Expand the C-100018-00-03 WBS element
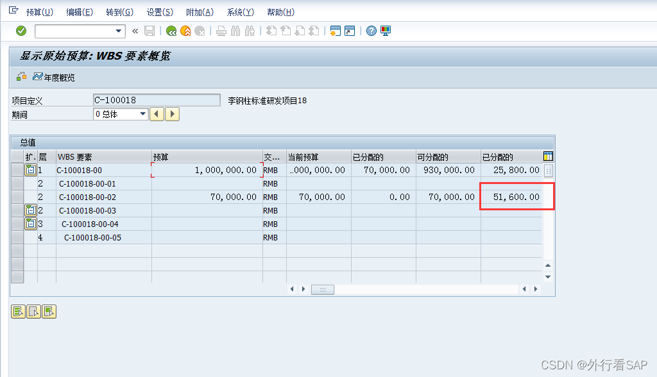 [30, 210]
